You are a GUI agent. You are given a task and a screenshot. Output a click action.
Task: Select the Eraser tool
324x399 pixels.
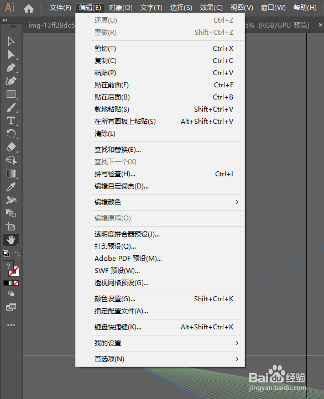[11, 147]
